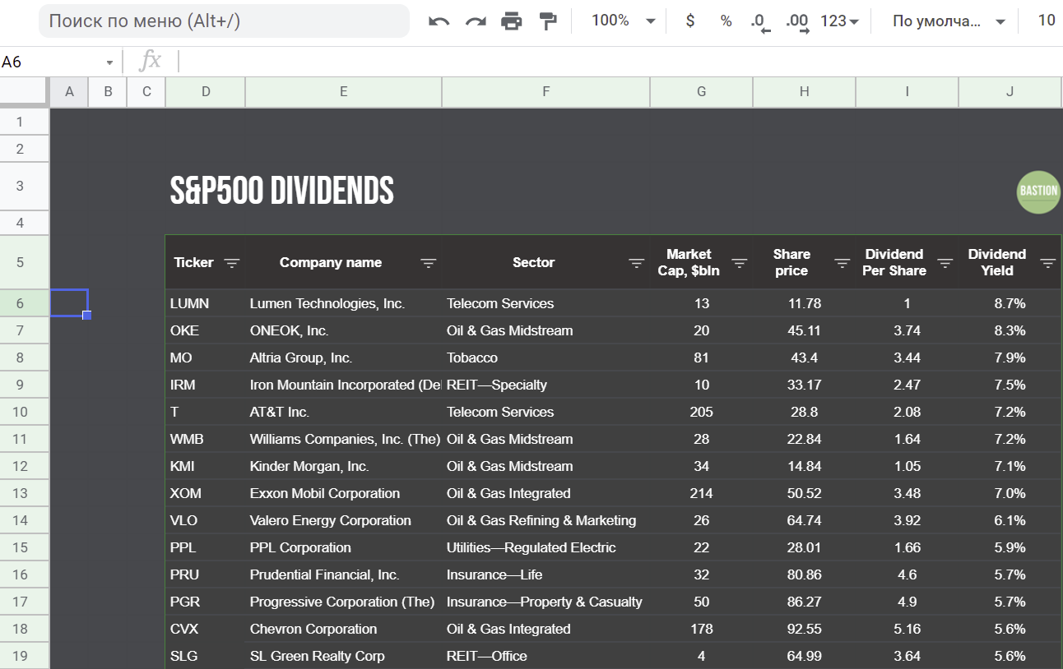This screenshot has height=669, width=1063.
Task: Open the Company name column filter
Action: tap(428, 263)
